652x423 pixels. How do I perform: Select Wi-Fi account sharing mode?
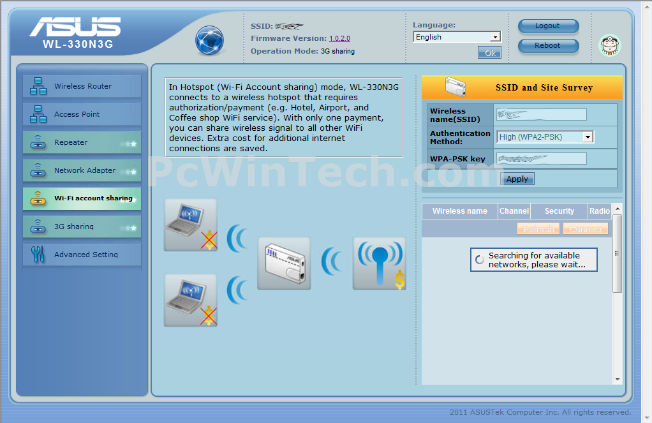tap(82, 198)
